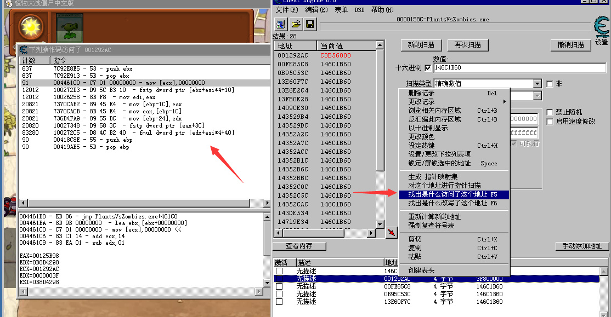Choose 找出是什么改写了这个地址 menu item
This screenshot has width=611, height=317.
coord(454,203)
